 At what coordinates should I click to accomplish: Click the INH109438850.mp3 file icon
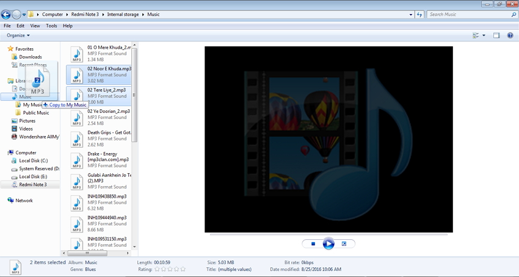(77, 203)
